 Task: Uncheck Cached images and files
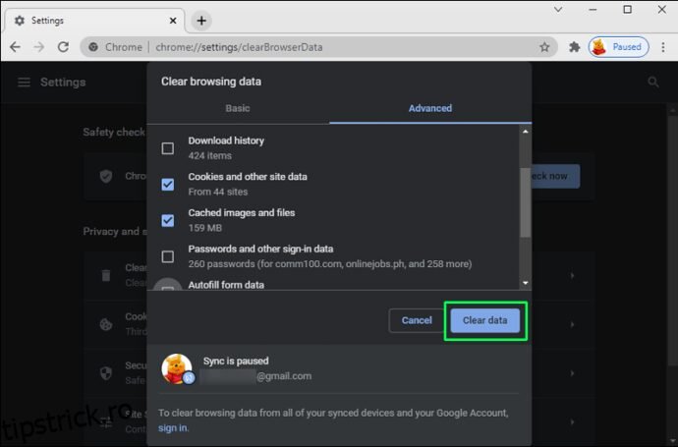coord(168,220)
